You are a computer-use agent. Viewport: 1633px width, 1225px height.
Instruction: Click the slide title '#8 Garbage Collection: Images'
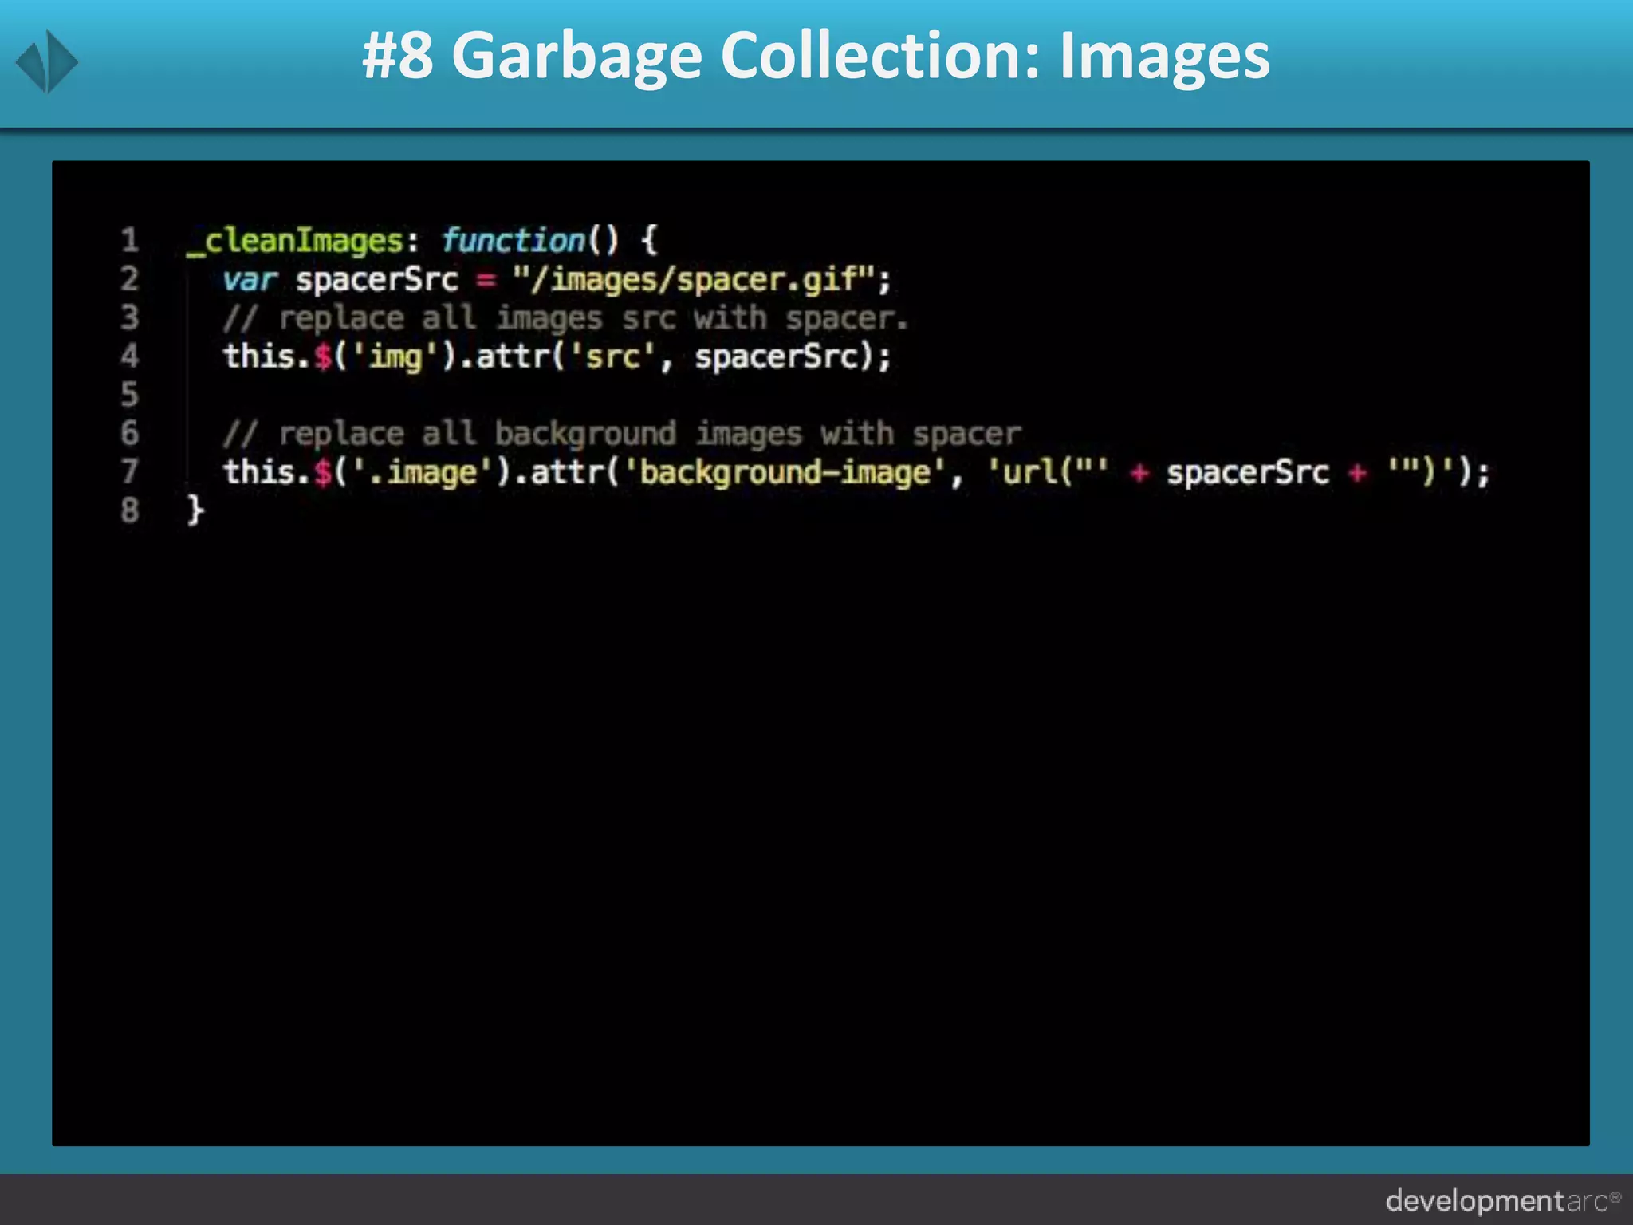[816, 56]
